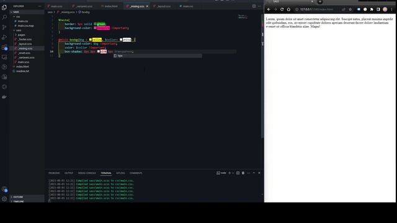Close the terminal panel

[259, 173]
